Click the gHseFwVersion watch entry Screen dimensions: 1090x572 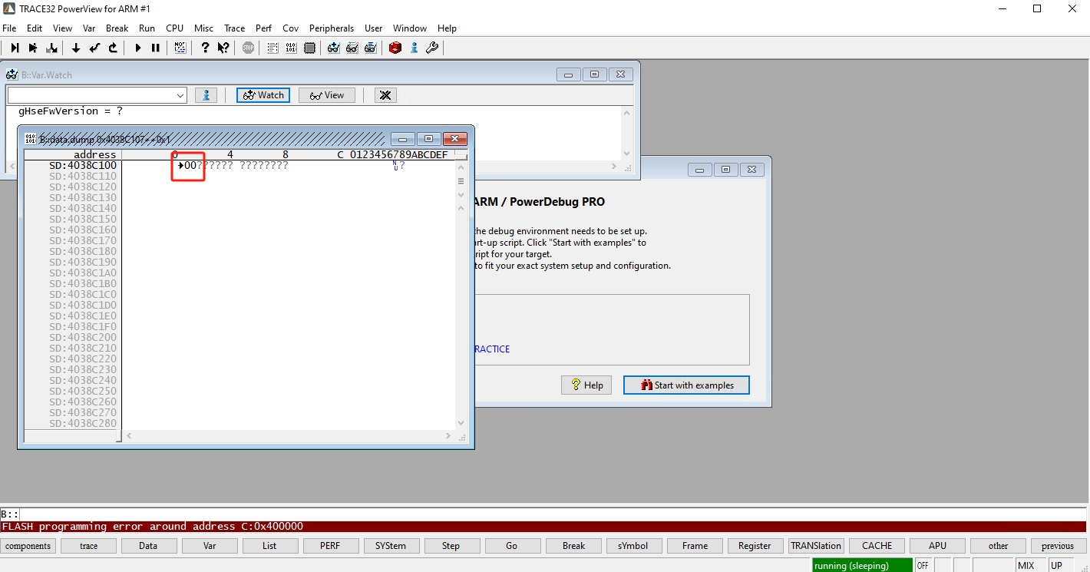[70, 111]
